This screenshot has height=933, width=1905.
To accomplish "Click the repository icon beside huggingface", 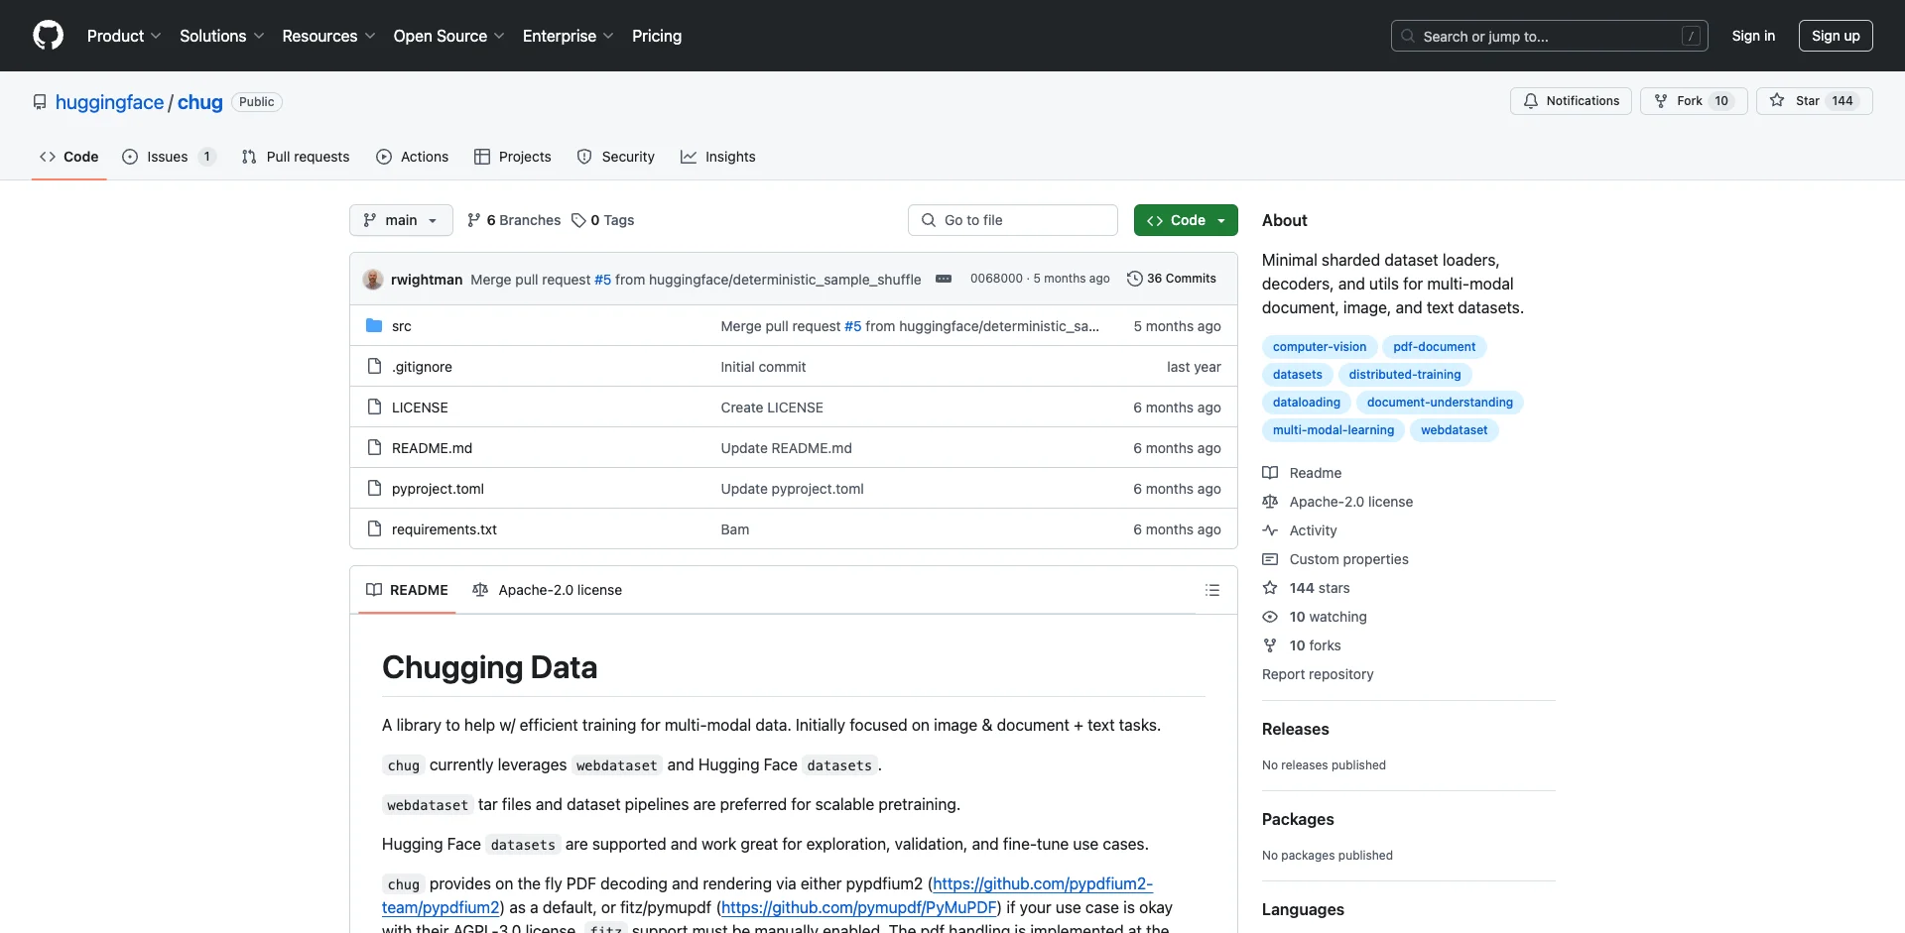I will click(x=40, y=102).
